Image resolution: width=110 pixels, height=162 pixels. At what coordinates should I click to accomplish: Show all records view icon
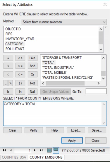(49, 150)
